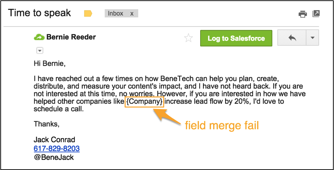Click the sender name Bernie Reeder

pos(71,37)
